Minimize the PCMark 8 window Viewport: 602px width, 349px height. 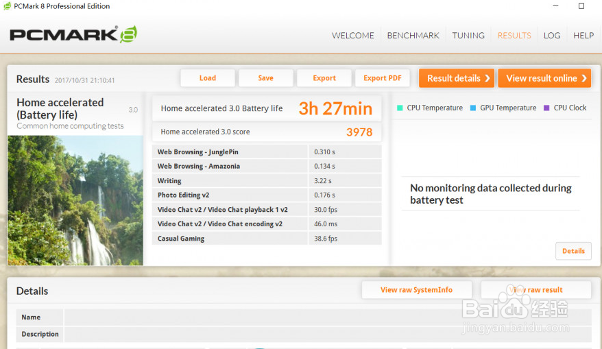[x=555, y=6]
